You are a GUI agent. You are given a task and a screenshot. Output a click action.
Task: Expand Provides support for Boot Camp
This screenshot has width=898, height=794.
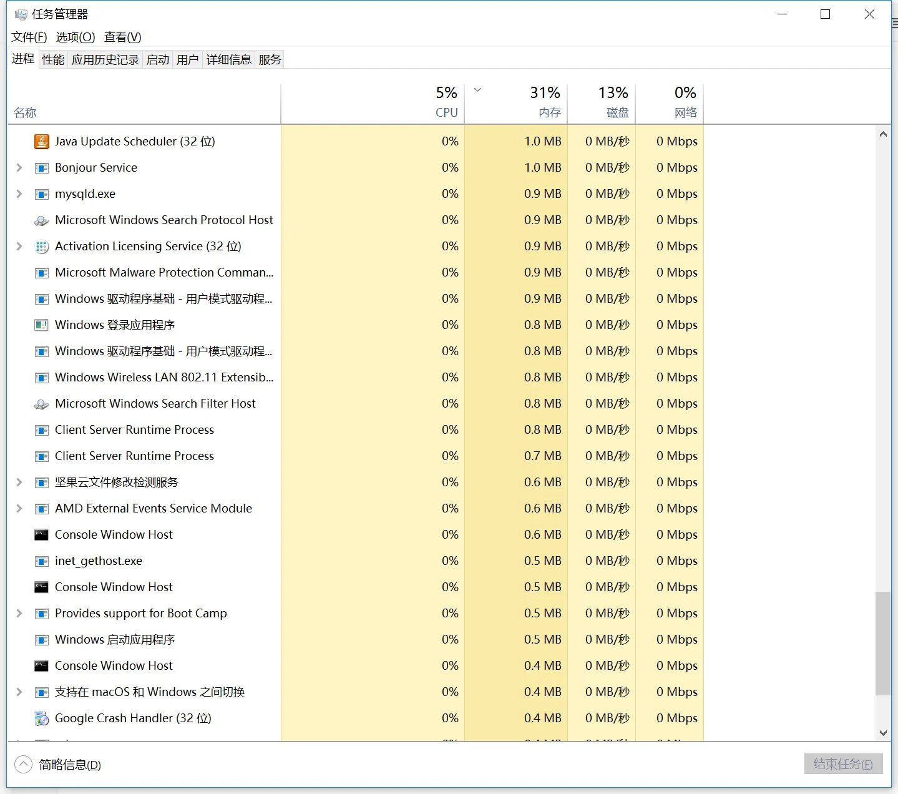(19, 614)
